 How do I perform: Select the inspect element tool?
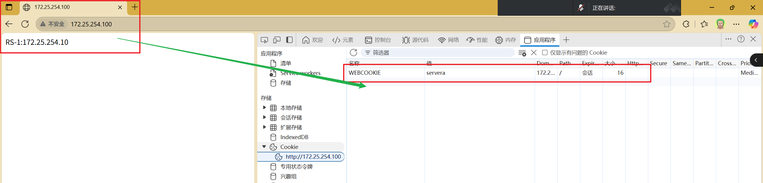point(264,40)
